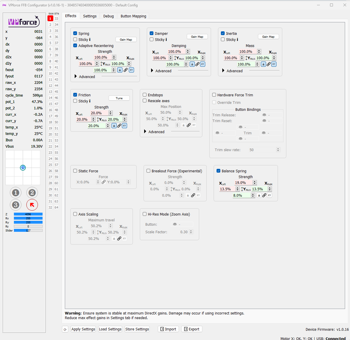Enable the Hardware Force Trim checkbox
The width and height of the screenshot is (350, 340).
pos(214,95)
